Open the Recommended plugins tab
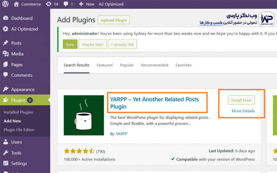The image size is (277, 173). point(154,65)
